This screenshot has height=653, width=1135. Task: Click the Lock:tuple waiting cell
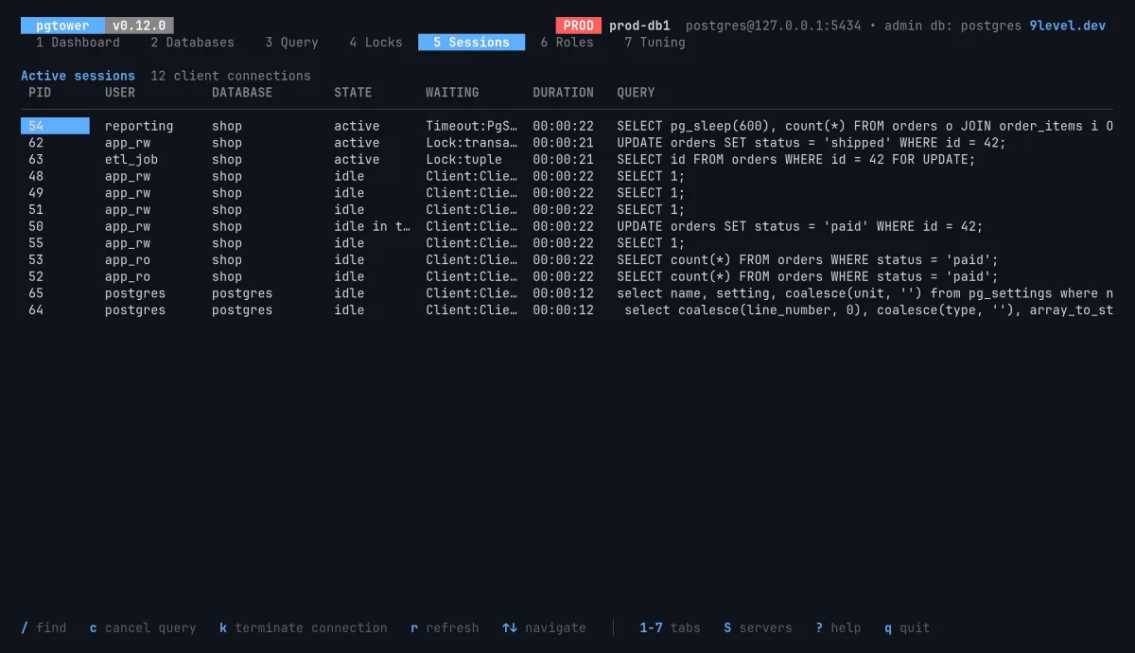pos(463,160)
